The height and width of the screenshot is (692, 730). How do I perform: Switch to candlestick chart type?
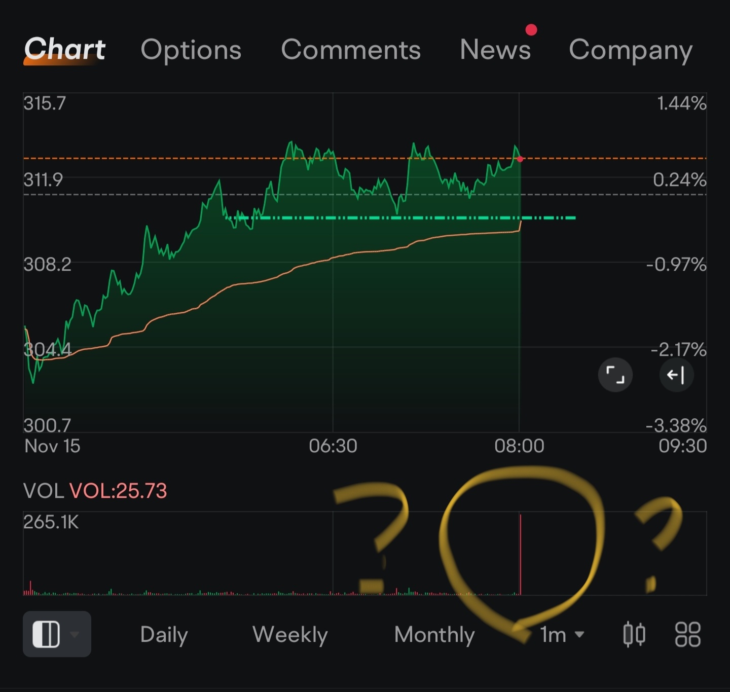[x=634, y=635]
